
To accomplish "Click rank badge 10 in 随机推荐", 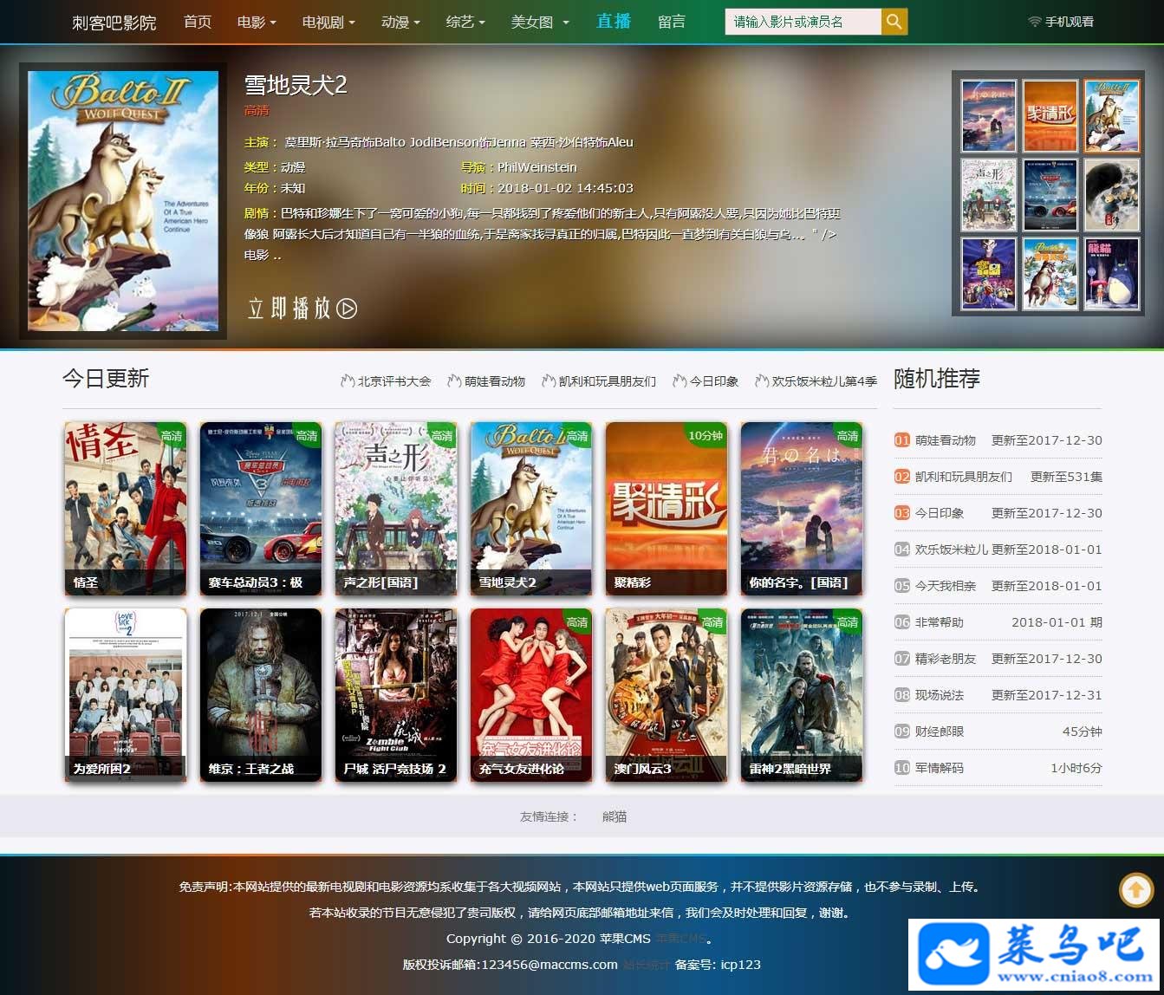I will [902, 768].
